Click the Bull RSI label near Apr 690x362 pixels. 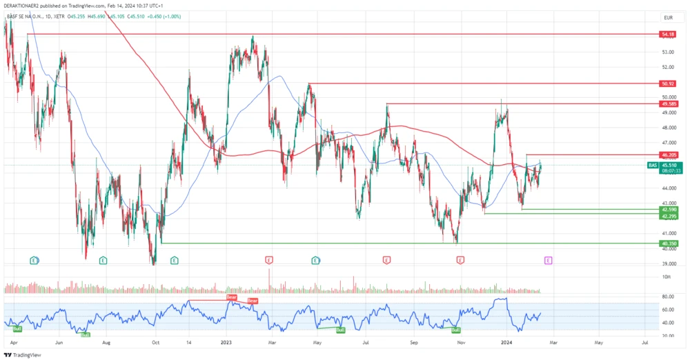[17, 329]
